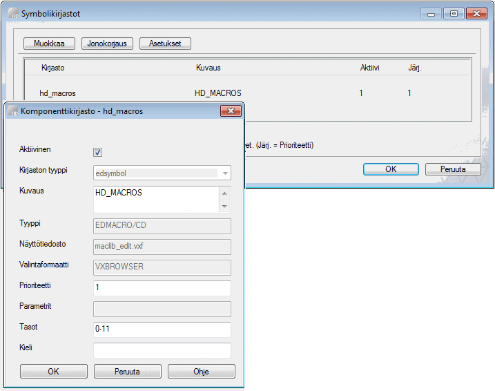The image size is (495, 391).
Task: Click the Prioriteetti input field
Action: coord(162,288)
